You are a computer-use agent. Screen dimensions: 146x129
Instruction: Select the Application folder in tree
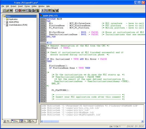(13, 19)
